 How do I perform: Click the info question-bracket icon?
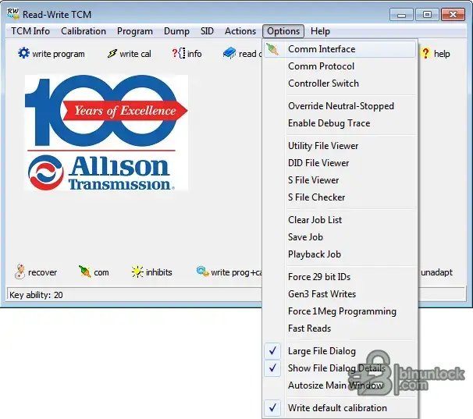(178, 53)
